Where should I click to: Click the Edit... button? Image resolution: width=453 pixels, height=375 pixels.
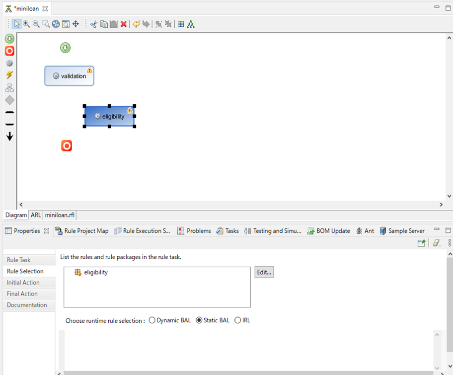(x=264, y=272)
